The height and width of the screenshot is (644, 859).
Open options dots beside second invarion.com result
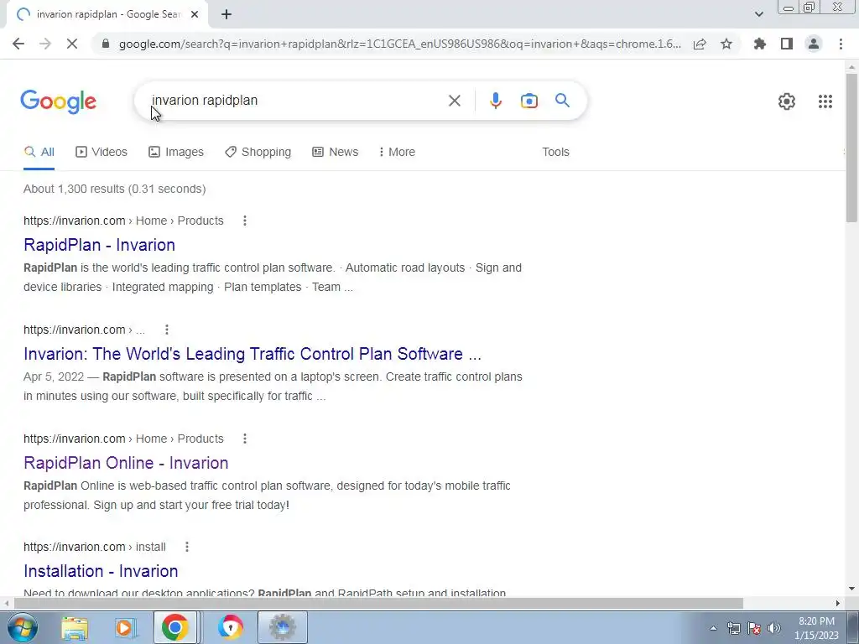point(167,330)
